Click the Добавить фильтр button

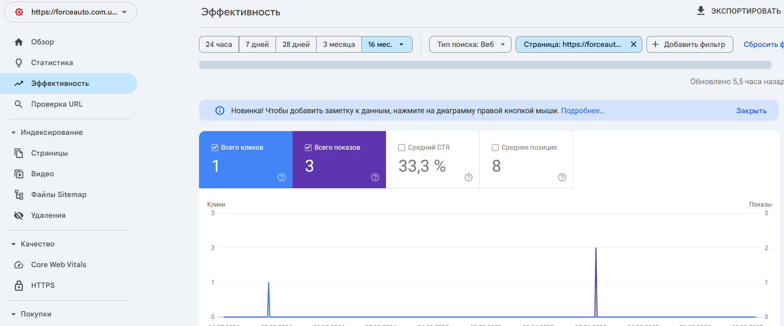(x=689, y=44)
